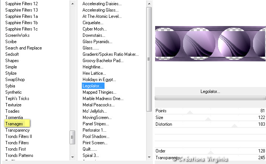Pick the Cyber Mosh filter
The height and width of the screenshot is (164, 266).
click(94, 29)
